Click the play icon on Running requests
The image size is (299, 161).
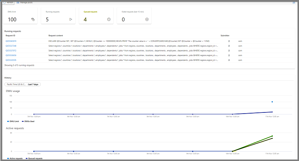[x=71, y=19]
